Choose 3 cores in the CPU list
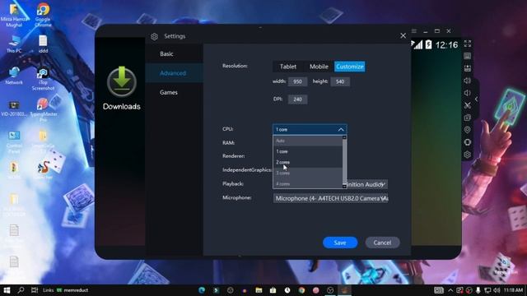 pos(307,173)
